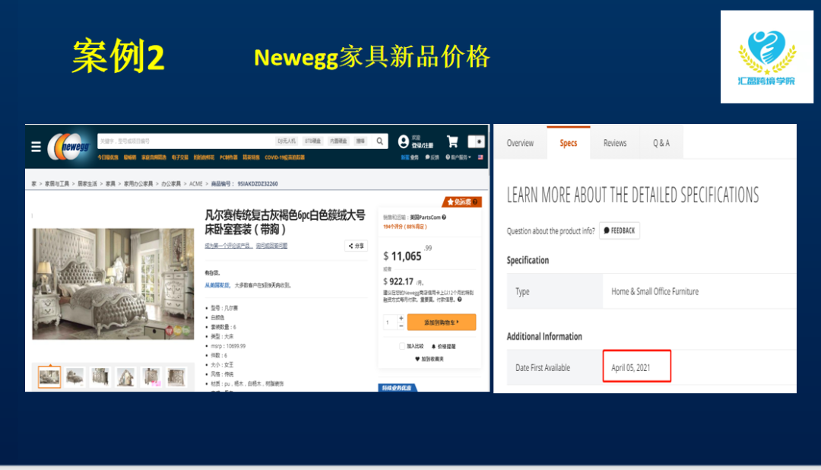Switch to the Q & A tab

[x=661, y=143]
